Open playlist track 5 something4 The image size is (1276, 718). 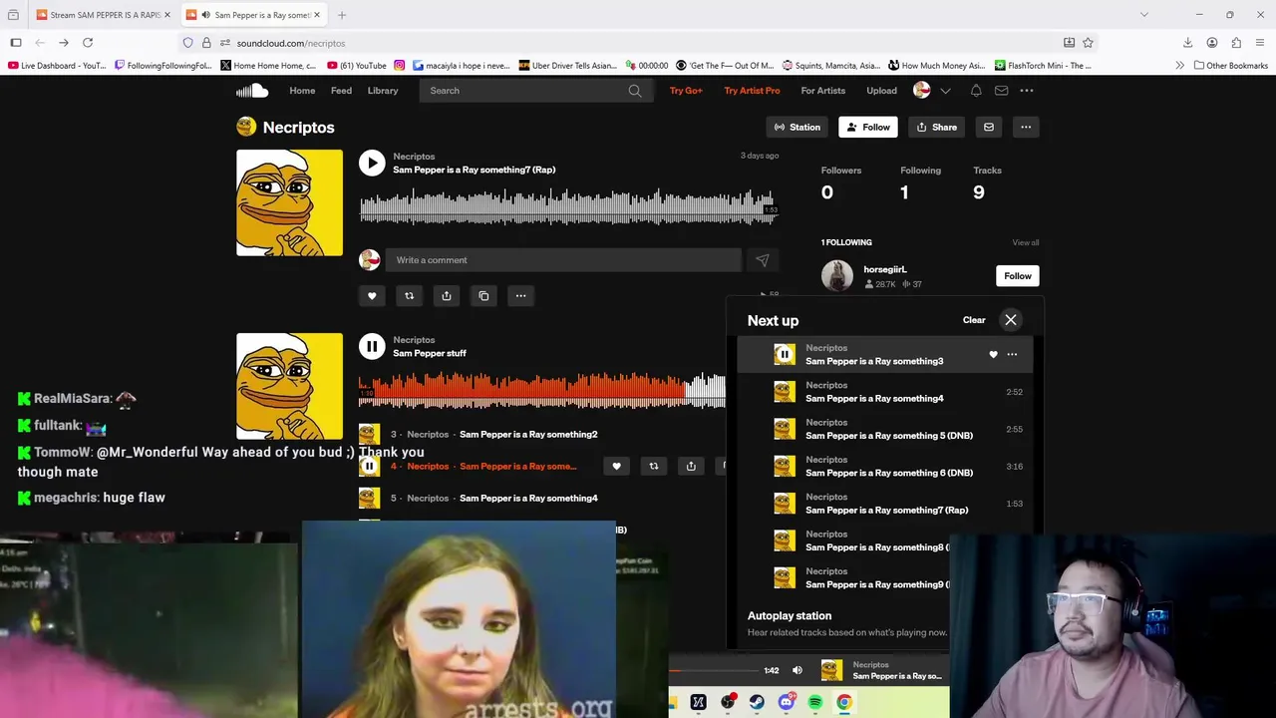[x=528, y=499]
